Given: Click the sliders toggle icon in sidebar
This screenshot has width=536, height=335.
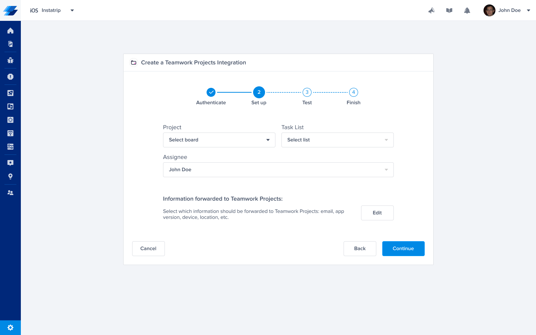Looking at the screenshot, I should coord(10,147).
